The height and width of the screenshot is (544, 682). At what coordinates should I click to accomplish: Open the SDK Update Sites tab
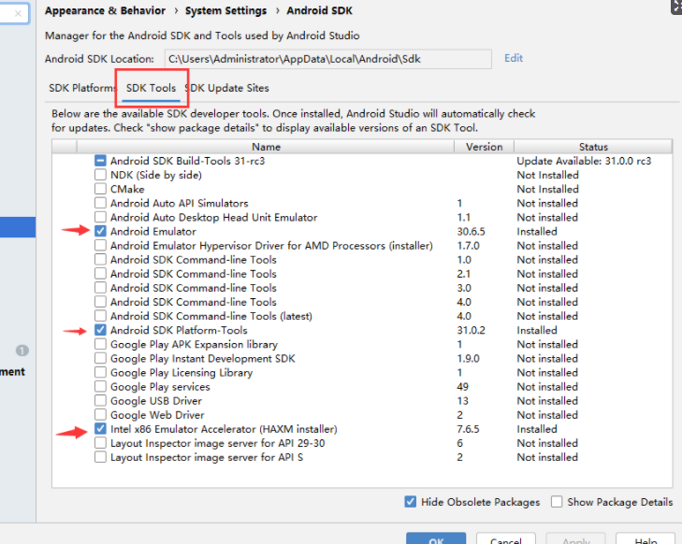[x=227, y=88]
